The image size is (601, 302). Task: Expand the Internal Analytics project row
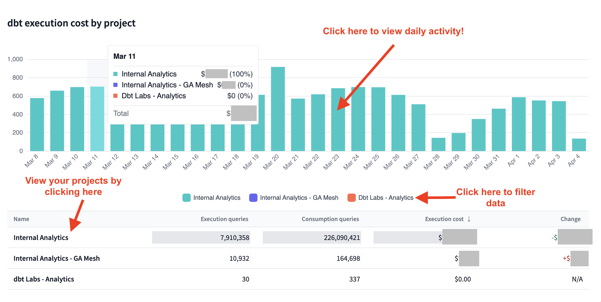pyautogui.click(x=41, y=237)
